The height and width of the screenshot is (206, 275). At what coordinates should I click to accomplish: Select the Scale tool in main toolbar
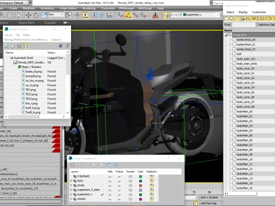coord(44,15)
